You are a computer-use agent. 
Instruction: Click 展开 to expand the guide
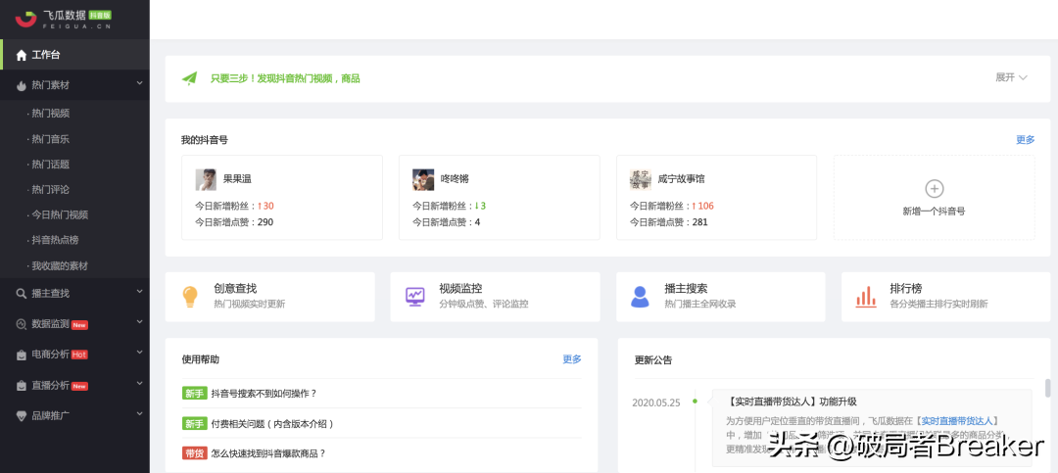click(1011, 77)
